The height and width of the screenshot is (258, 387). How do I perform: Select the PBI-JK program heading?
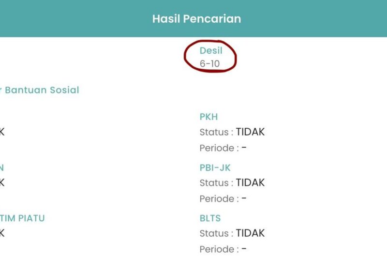[x=215, y=167]
